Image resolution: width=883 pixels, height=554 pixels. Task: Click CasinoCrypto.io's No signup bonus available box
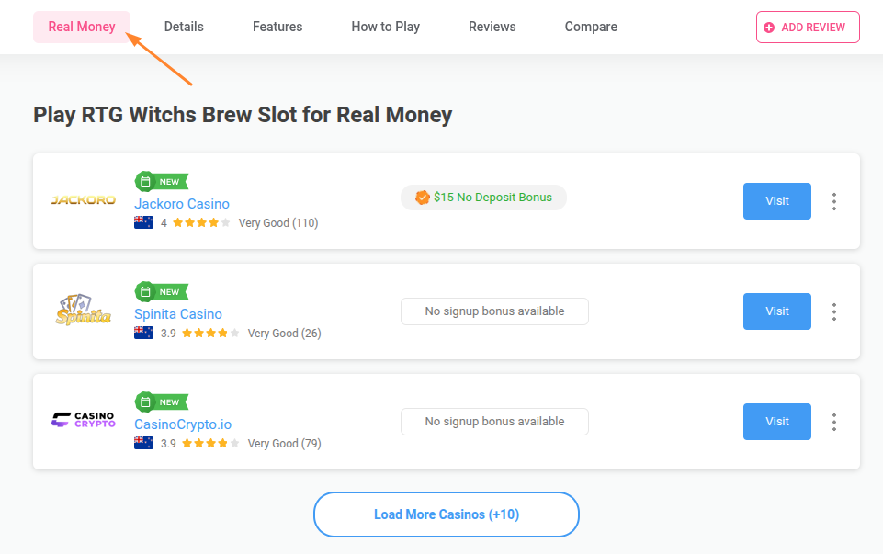point(494,422)
